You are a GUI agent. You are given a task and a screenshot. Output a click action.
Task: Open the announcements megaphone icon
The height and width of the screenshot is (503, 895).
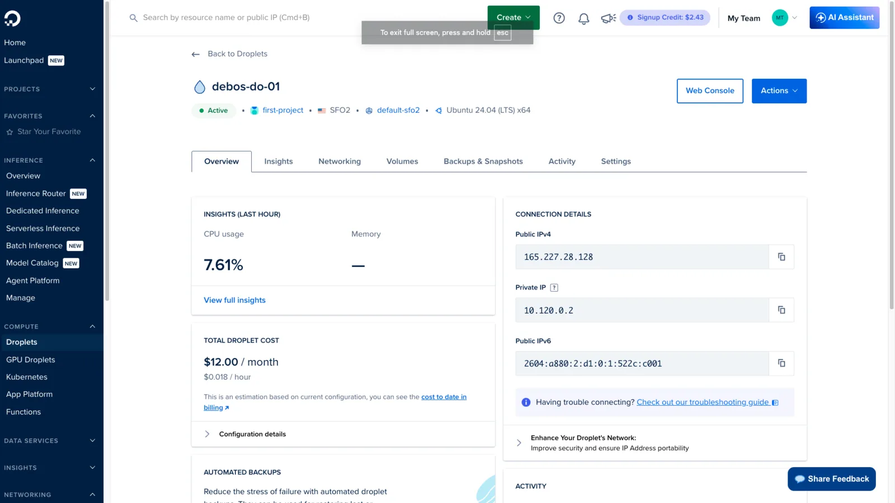tap(608, 18)
